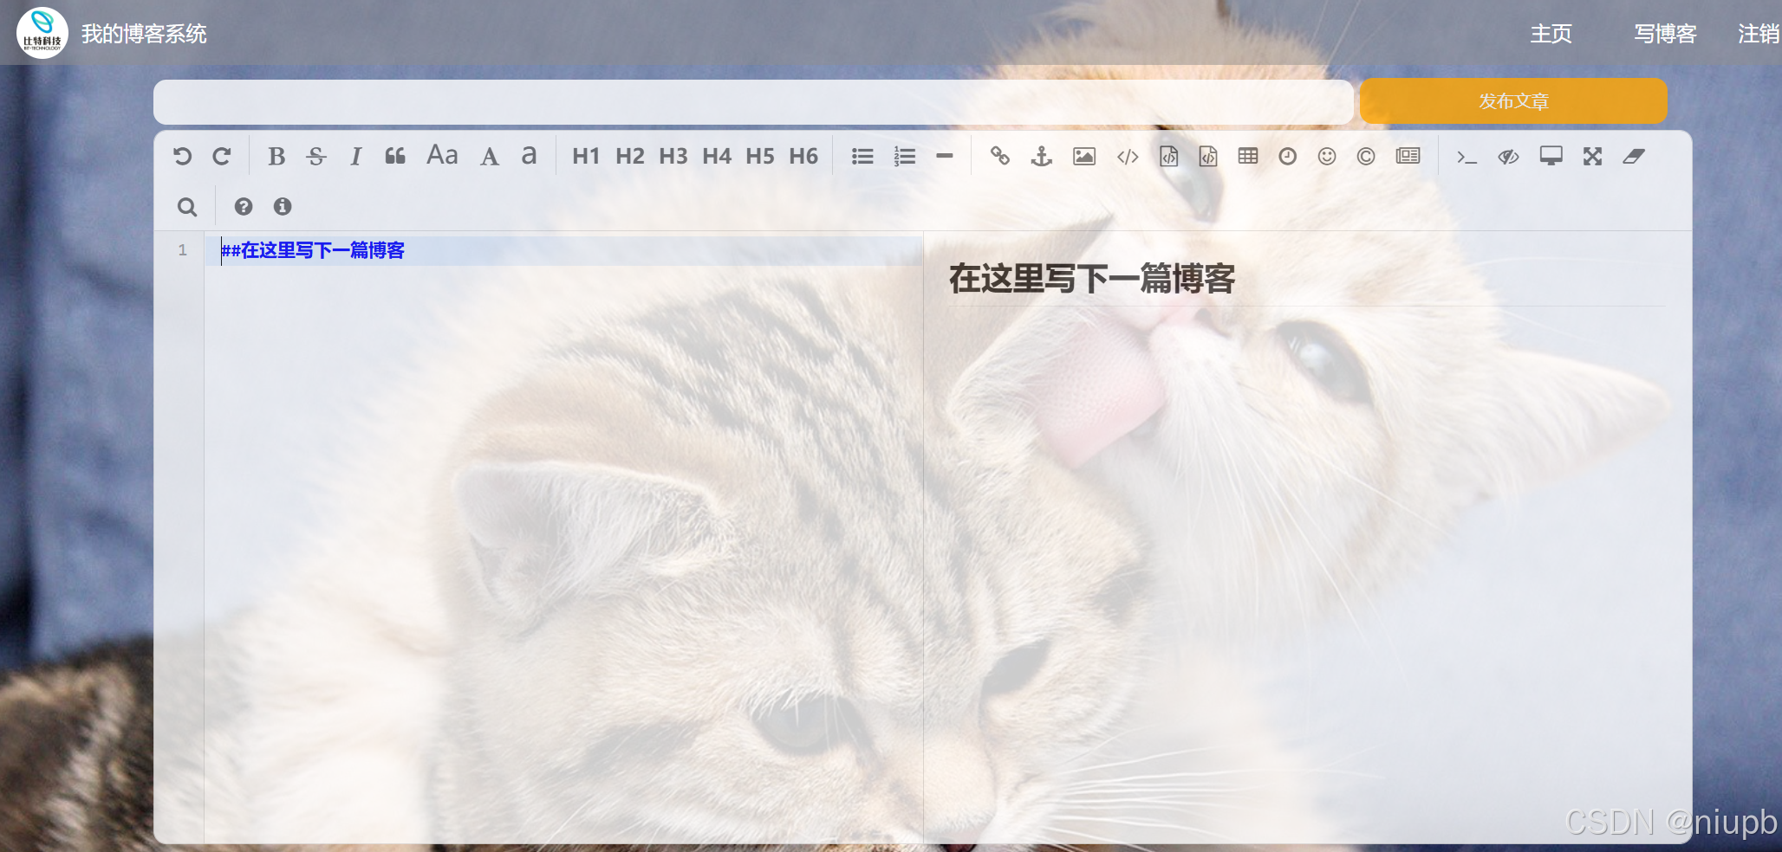Image resolution: width=1782 pixels, height=852 pixels.
Task: Toggle live preview with eye-slash icon
Action: click(x=1509, y=156)
